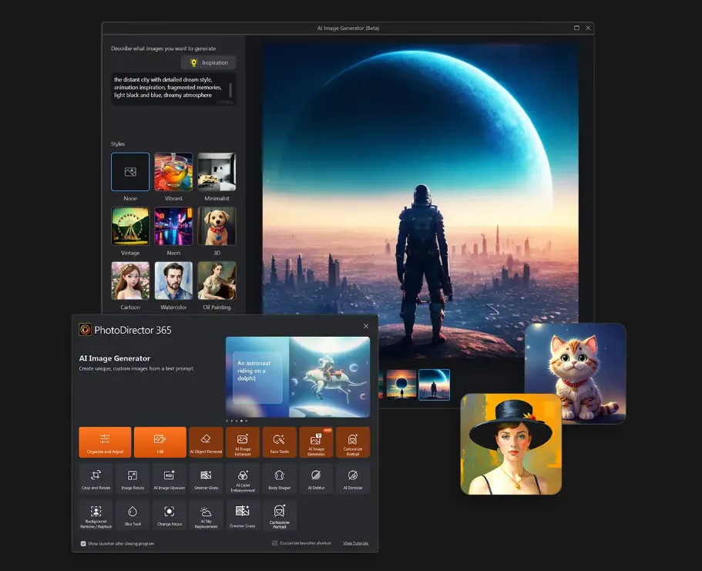This screenshot has height=571, width=702.
Task: Maximize the AI Image Generator window
Action: 576,28
